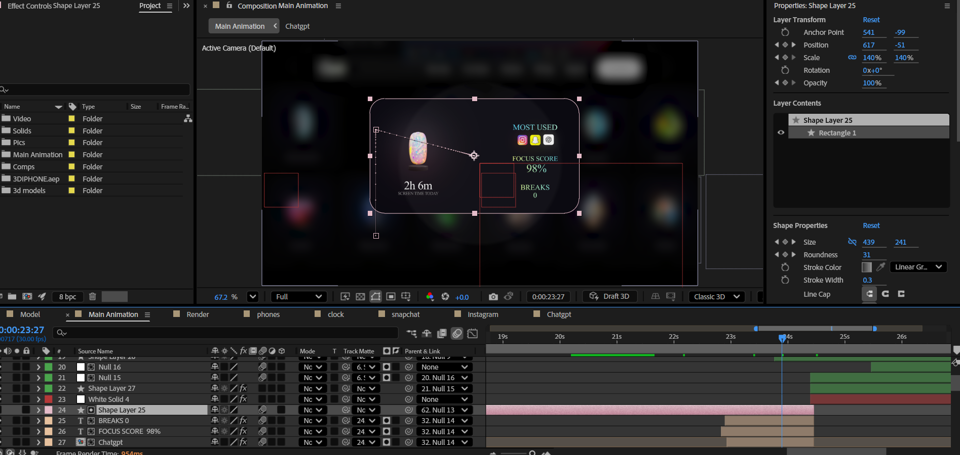Click the Stroke Color gradient swatch
The width and height of the screenshot is (960, 455).
pos(866,267)
